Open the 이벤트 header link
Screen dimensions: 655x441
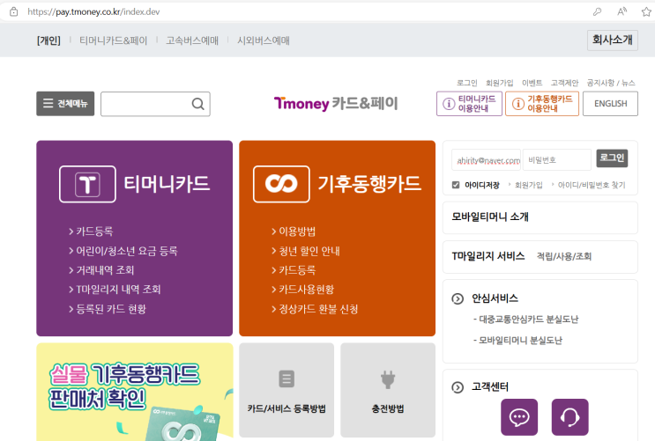tap(532, 83)
